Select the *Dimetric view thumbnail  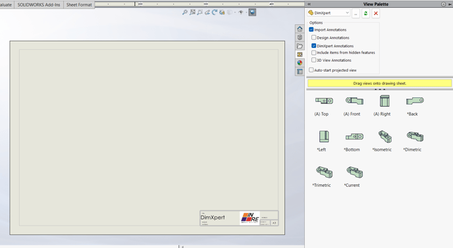click(x=415, y=137)
